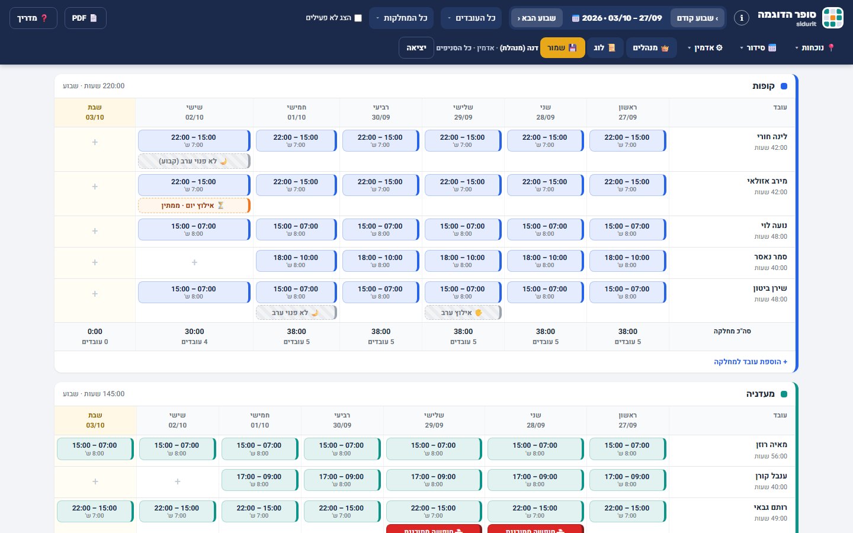Select נועה לוי's Friday 02/10 shift cell
The width and height of the screenshot is (853, 533).
pos(194,230)
